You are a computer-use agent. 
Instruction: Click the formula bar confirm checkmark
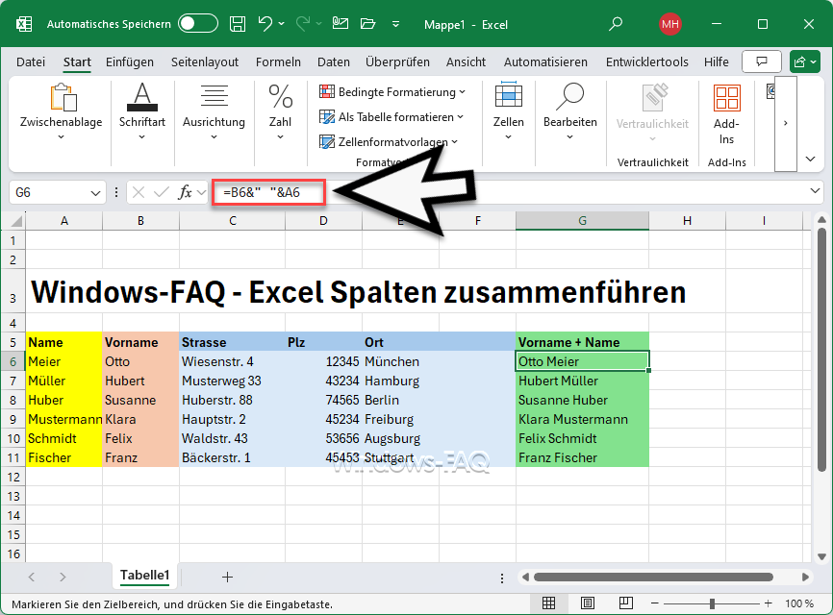pyautogui.click(x=161, y=192)
